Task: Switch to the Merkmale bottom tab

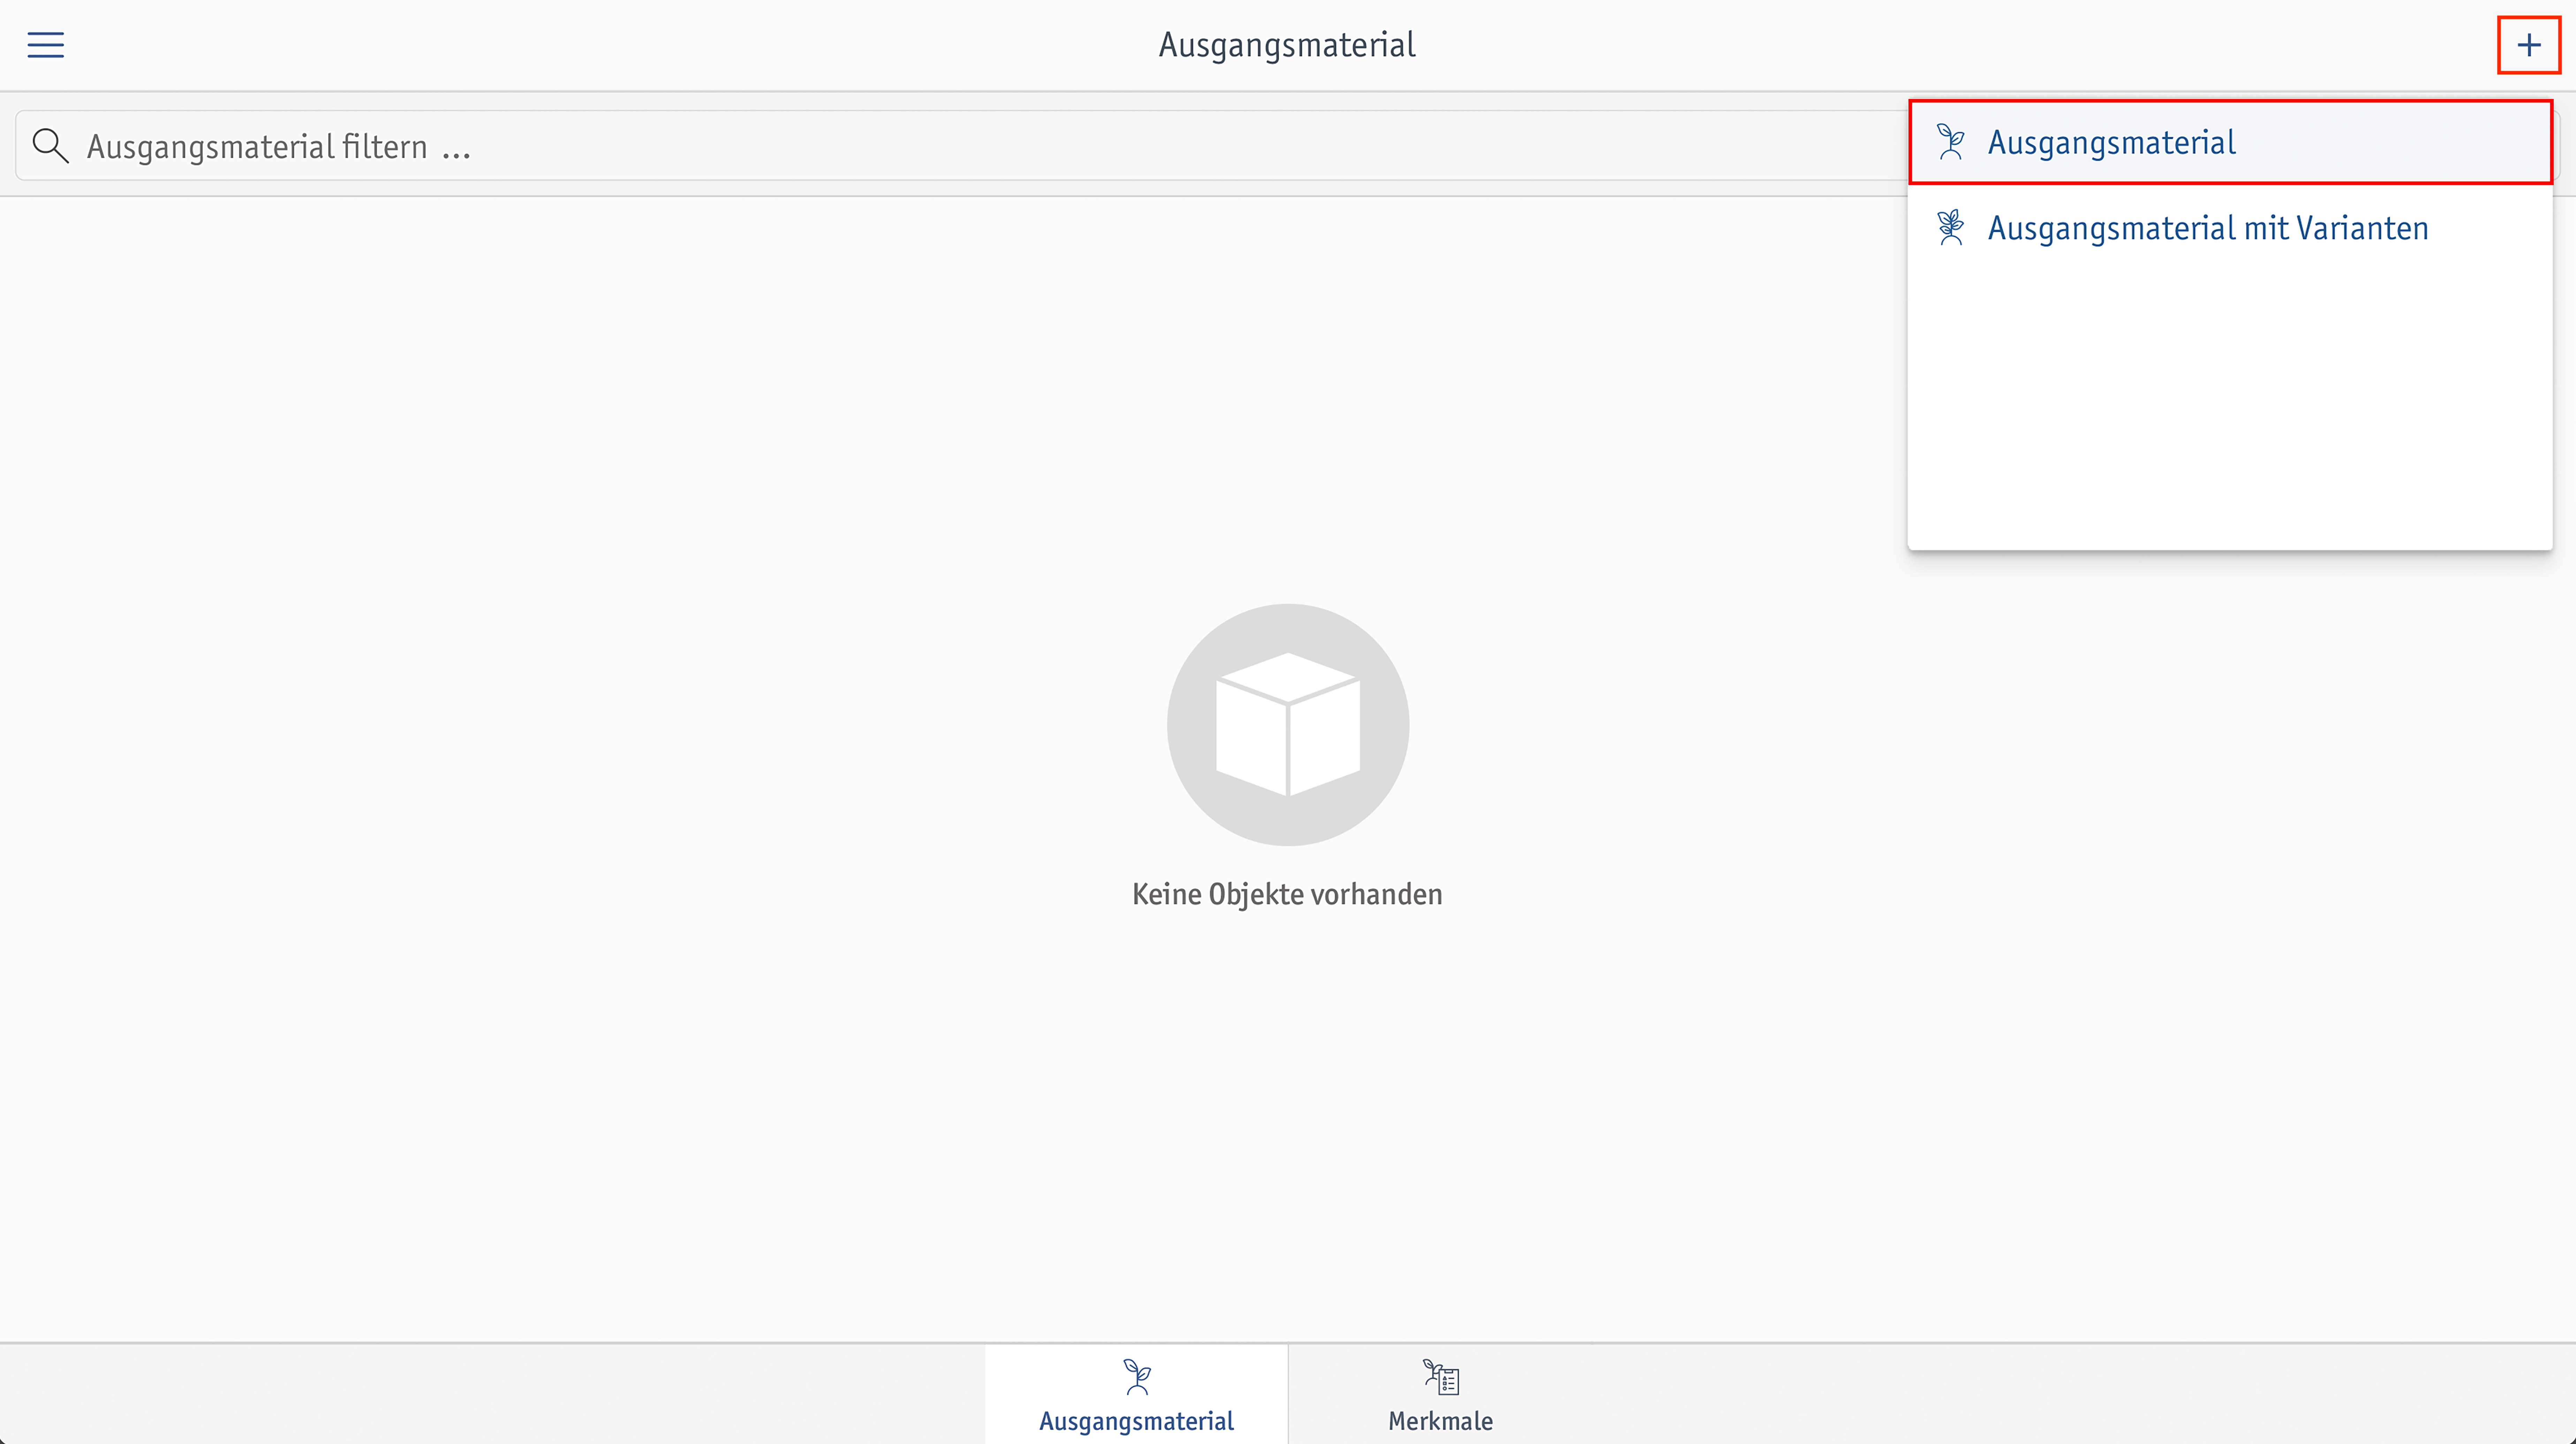Action: pyautogui.click(x=1440, y=1395)
